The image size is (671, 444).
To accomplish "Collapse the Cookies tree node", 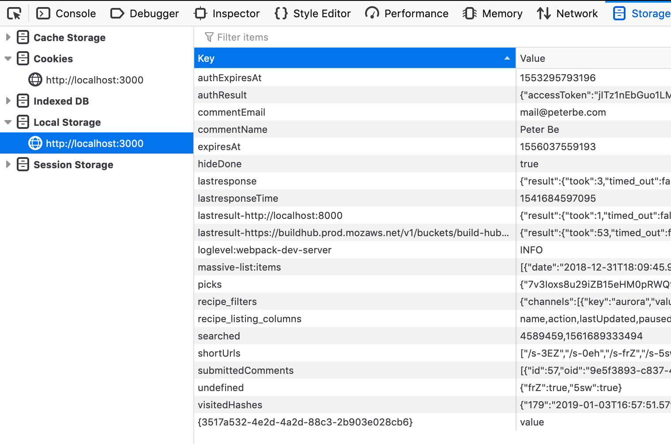I will pyautogui.click(x=8, y=59).
